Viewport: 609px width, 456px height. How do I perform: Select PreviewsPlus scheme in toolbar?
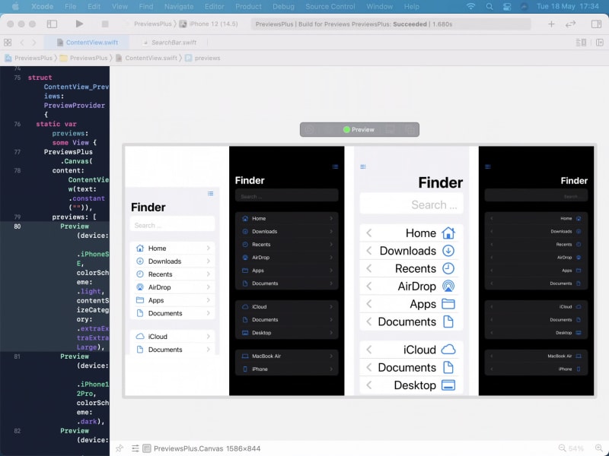(152, 24)
